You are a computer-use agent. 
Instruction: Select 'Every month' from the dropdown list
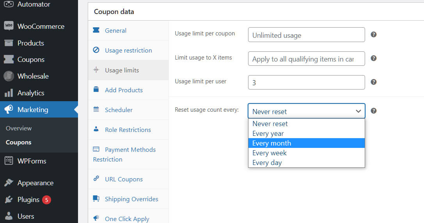[306, 143]
